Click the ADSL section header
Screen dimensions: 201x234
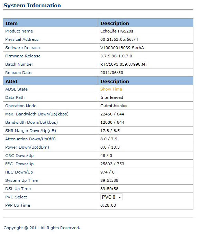point(12,81)
